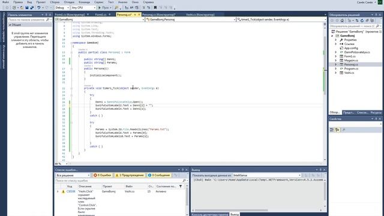Screen dimensions: 384x216
Task: Click the property pages wrench icon
Action: (x=343, y=130)
